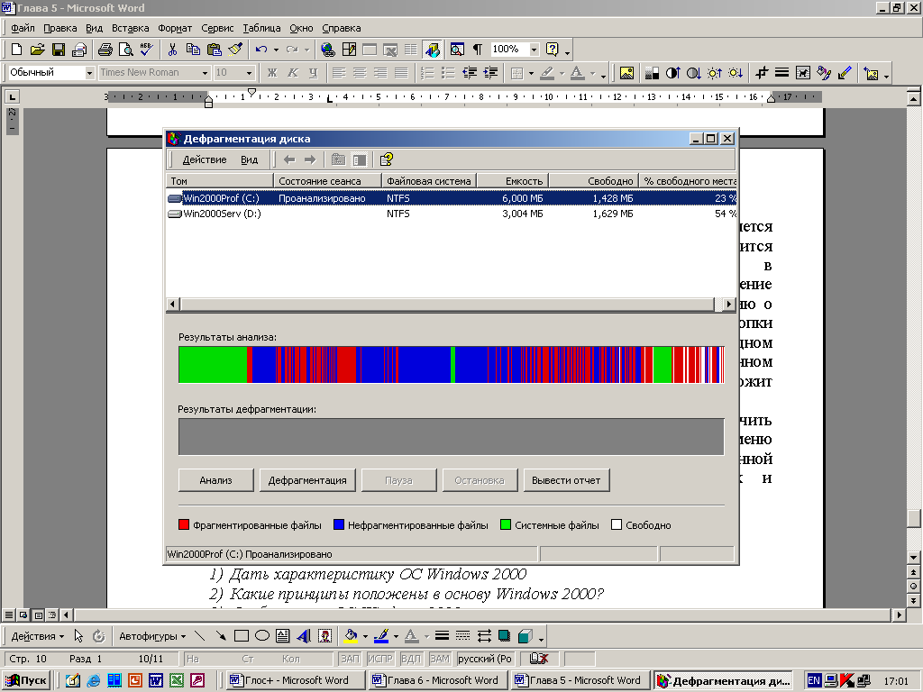Click the Insert Hyperlink globe icon
Viewport: 923px width, 692px height.
pos(328,50)
